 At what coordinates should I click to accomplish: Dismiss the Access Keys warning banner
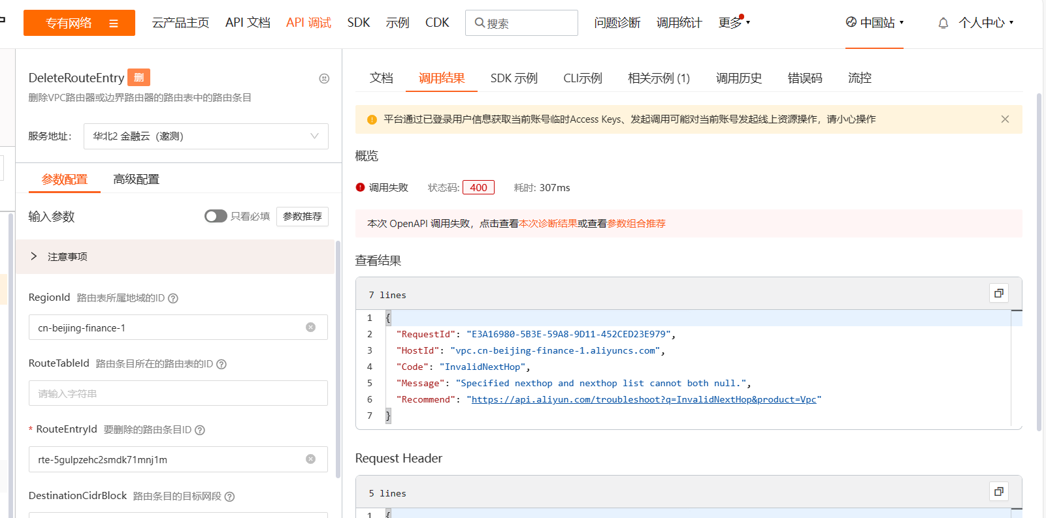click(x=1005, y=119)
